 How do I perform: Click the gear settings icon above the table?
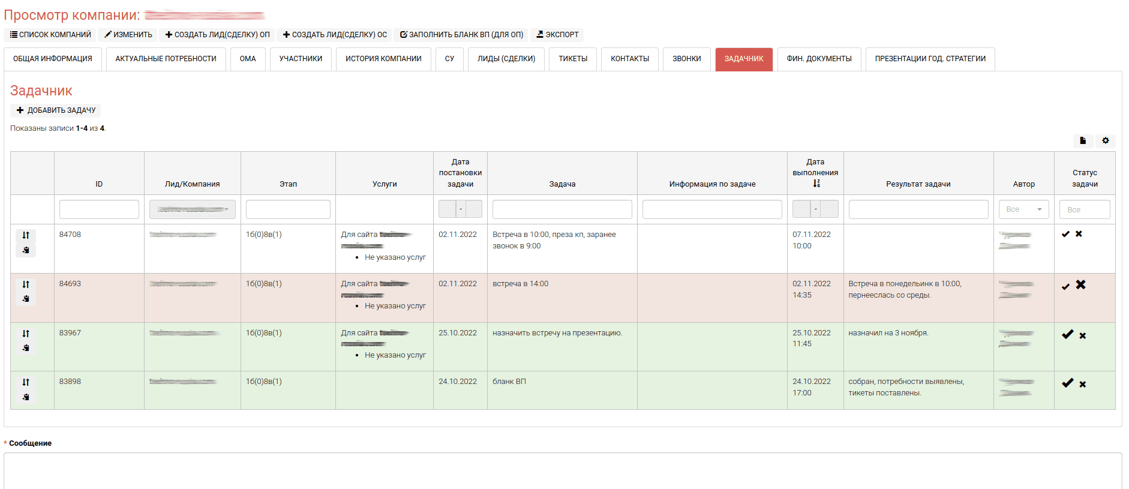point(1105,140)
